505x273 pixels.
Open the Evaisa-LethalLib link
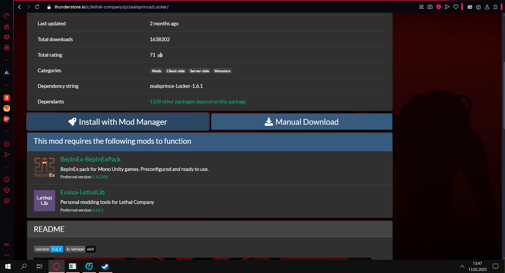[x=83, y=192]
